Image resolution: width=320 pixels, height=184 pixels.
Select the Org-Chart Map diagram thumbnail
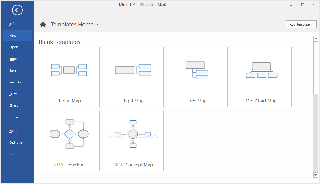[261, 70]
